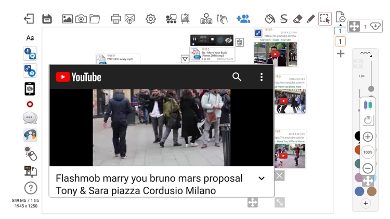This screenshot has height=219, width=390.
Task: Click the pen thickness slider knob
Action: 371,89
